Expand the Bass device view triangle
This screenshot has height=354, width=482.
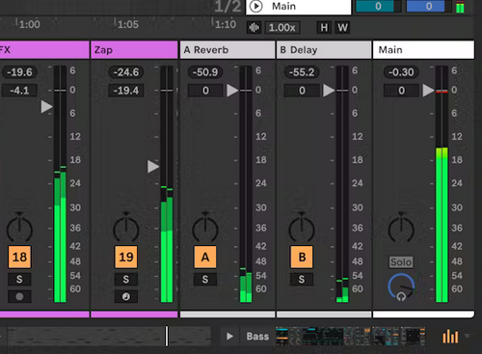pyautogui.click(x=229, y=337)
